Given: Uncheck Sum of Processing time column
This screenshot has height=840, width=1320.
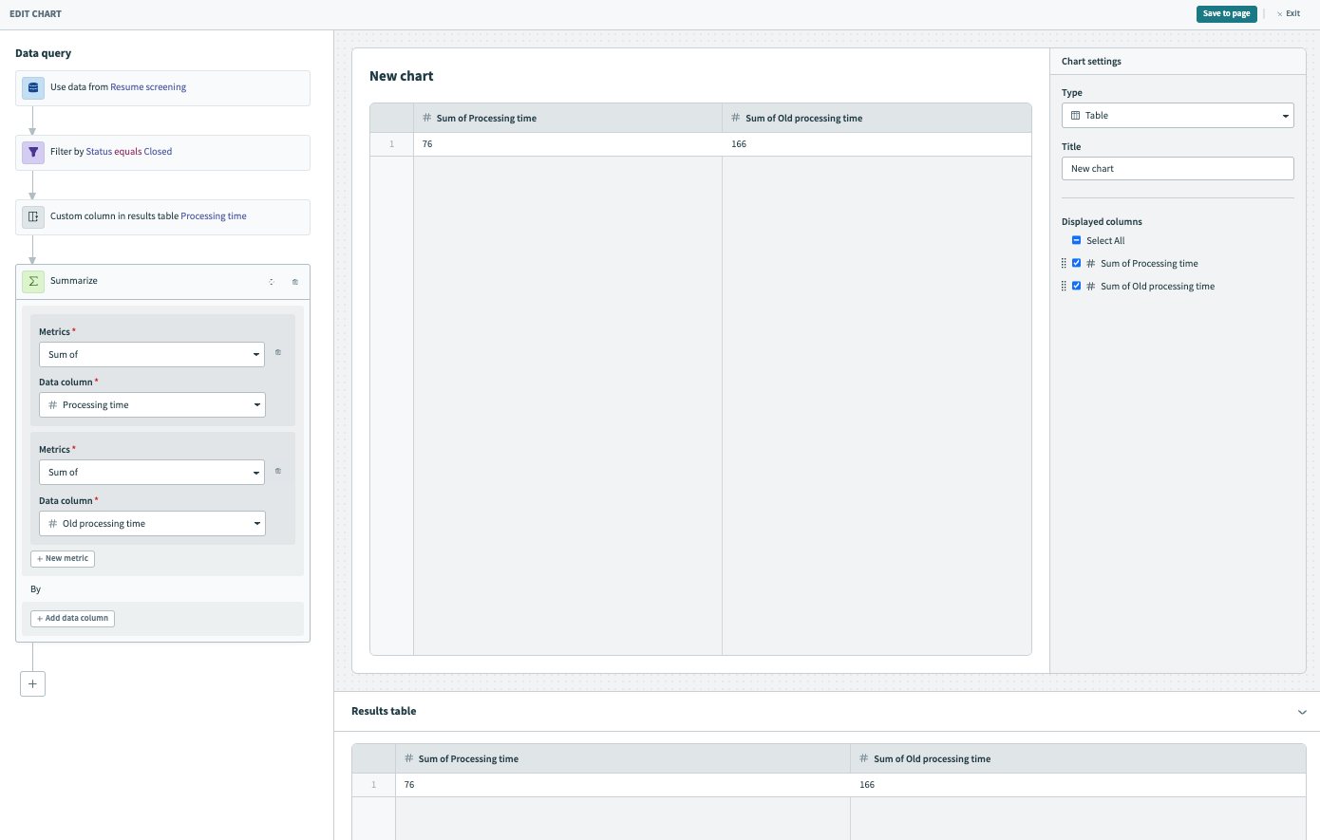Looking at the screenshot, I should point(1076,264).
